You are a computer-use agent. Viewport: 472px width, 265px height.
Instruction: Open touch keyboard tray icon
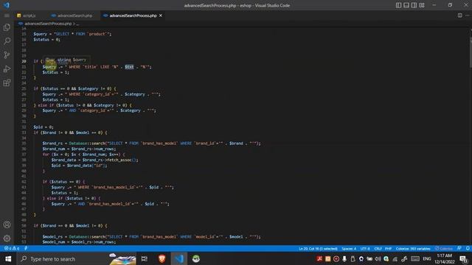tap(415, 258)
